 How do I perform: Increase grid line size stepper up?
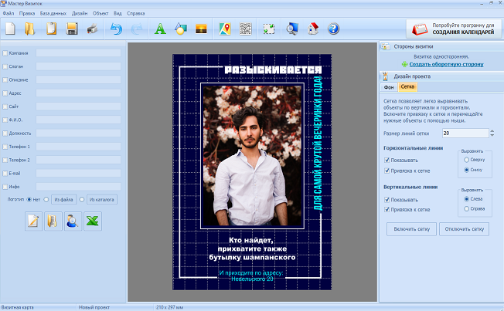(492, 131)
